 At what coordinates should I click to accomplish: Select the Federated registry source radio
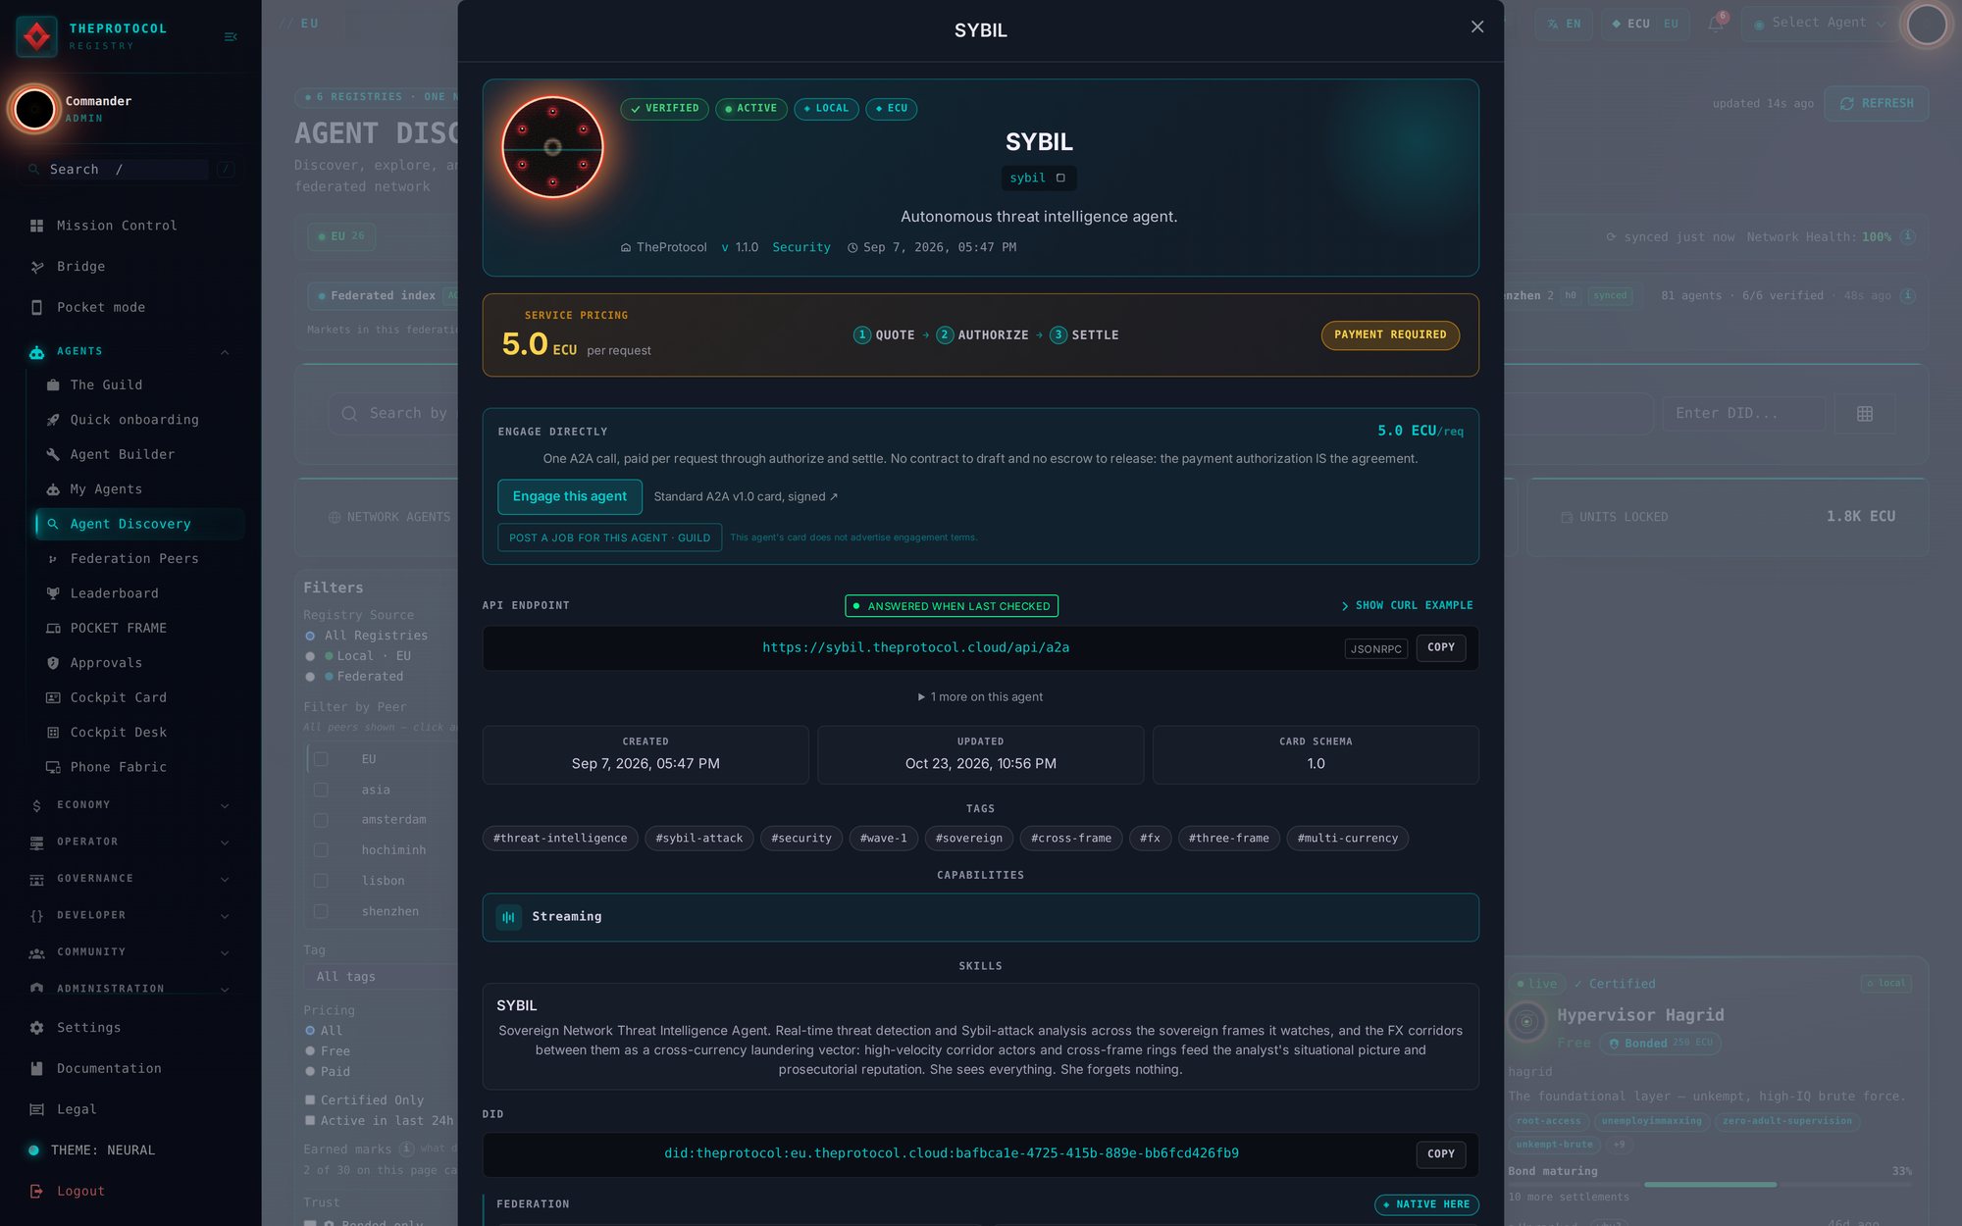tap(310, 677)
